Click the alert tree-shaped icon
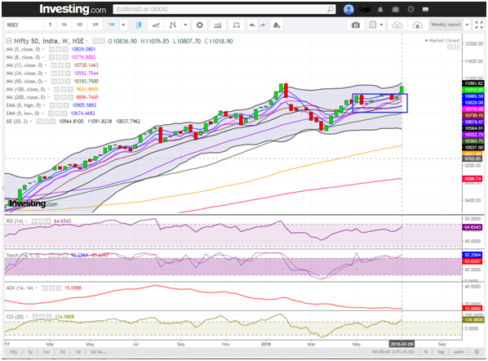488x361 pixels. (277, 25)
